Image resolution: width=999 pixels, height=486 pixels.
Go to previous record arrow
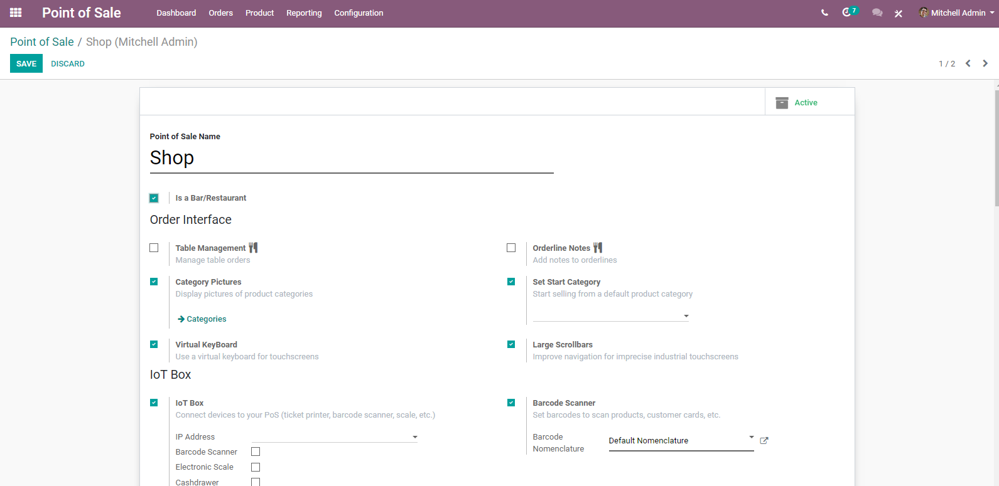click(x=968, y=63)
